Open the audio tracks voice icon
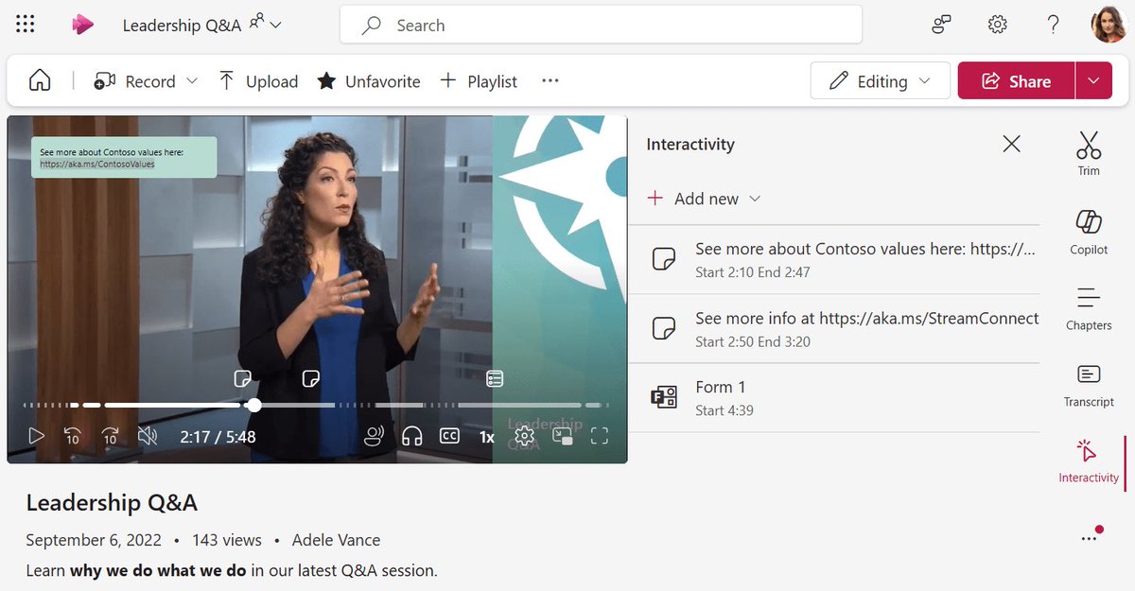 pos(375,436)
